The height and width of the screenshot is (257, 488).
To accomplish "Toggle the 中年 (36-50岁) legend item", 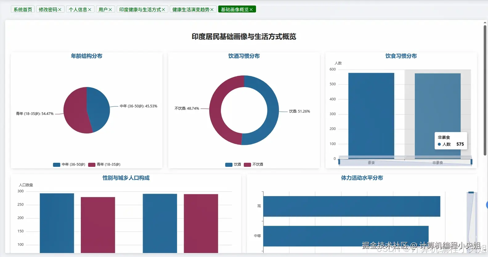I will coord(69,165).
